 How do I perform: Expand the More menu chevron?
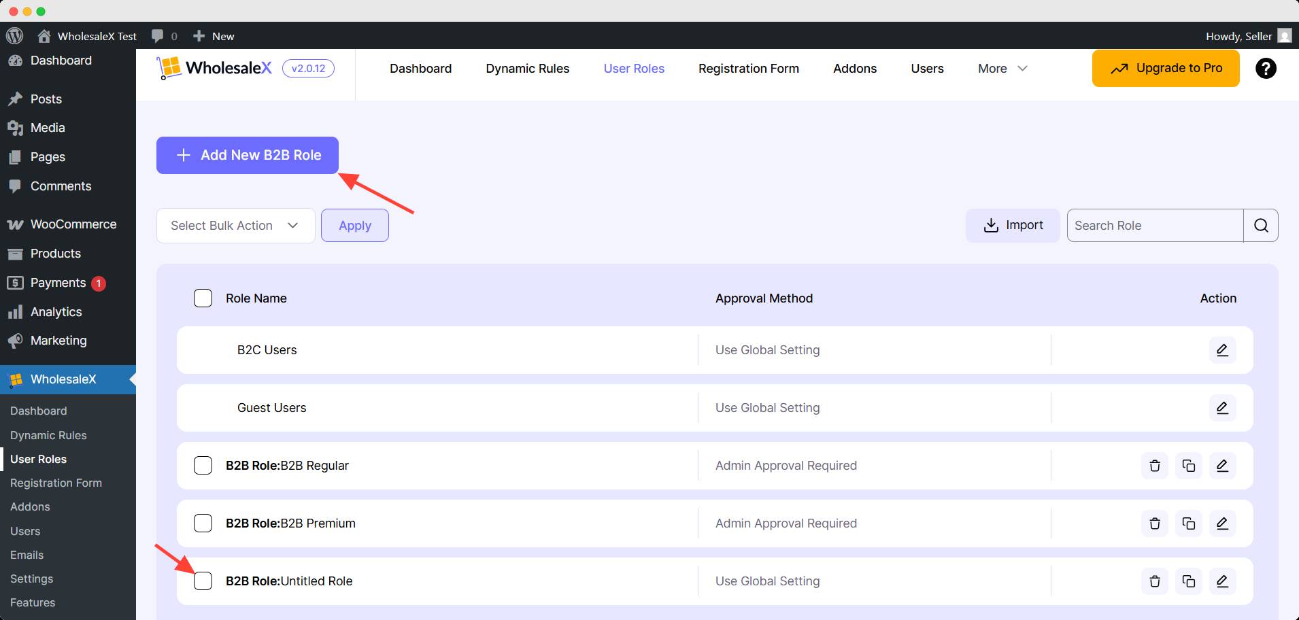tap(1022, 69)
